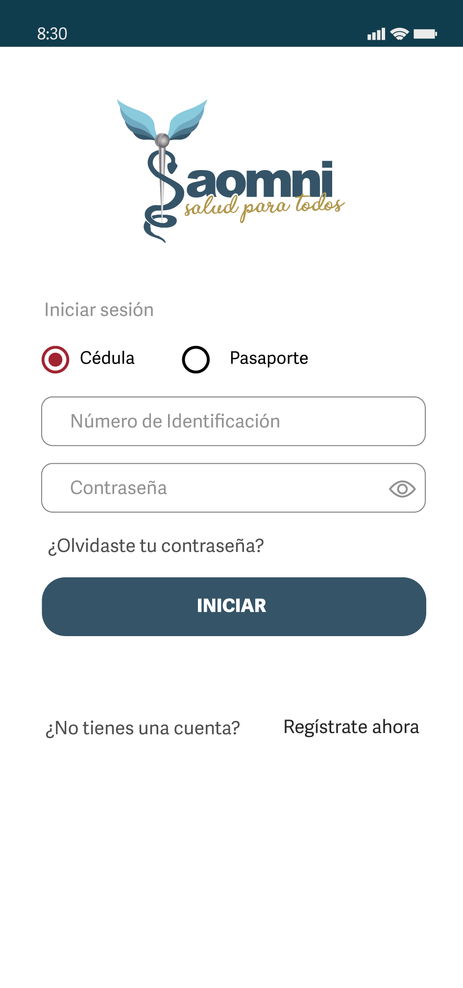Click the 8:30 clock in status bar

coord(52,34)
